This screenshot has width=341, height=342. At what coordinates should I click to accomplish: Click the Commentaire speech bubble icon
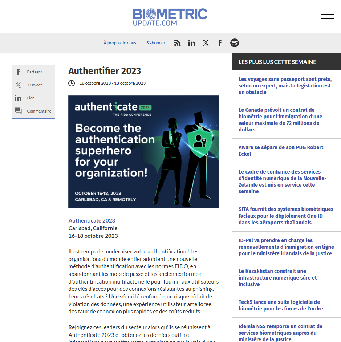coord(18,111)
